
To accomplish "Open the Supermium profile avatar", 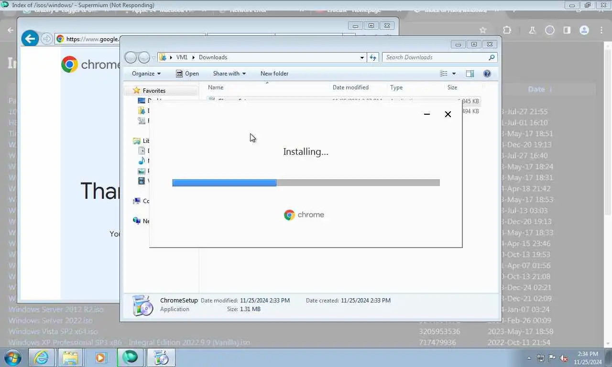I will (584, 30).
